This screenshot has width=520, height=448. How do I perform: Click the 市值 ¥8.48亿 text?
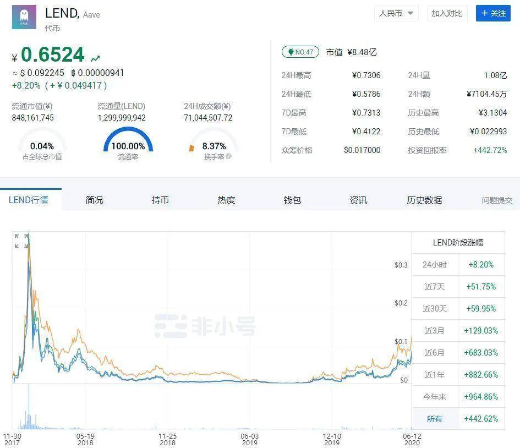point(351,52)
